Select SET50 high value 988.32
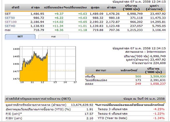Image resolution: width=170 pixels, height=122 pixels. [x=98, y=18]
